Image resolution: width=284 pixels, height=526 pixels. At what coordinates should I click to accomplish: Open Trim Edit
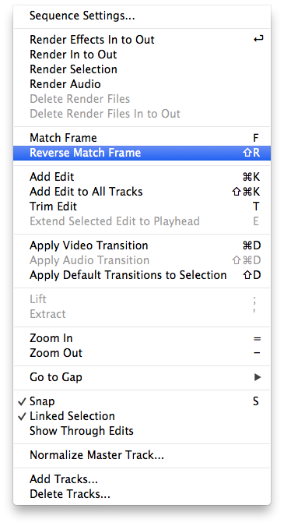point(142,207)
